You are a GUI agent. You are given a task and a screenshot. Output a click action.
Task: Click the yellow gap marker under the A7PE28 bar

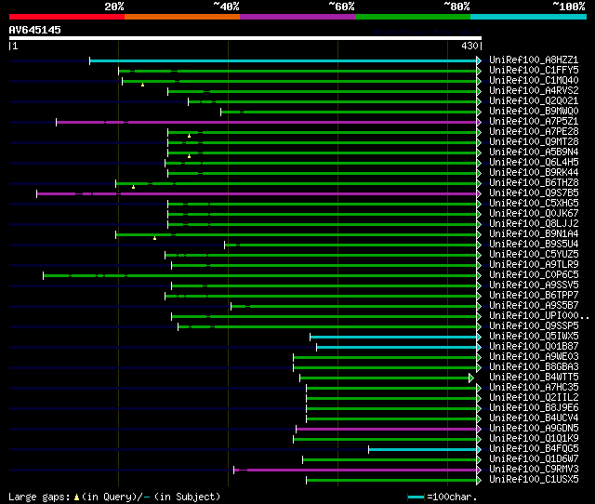click(189, 136)
